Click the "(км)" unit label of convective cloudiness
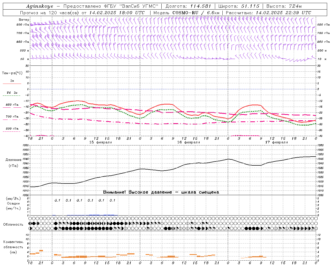Viewport: 331px width, 265px height. click(13, 252)
